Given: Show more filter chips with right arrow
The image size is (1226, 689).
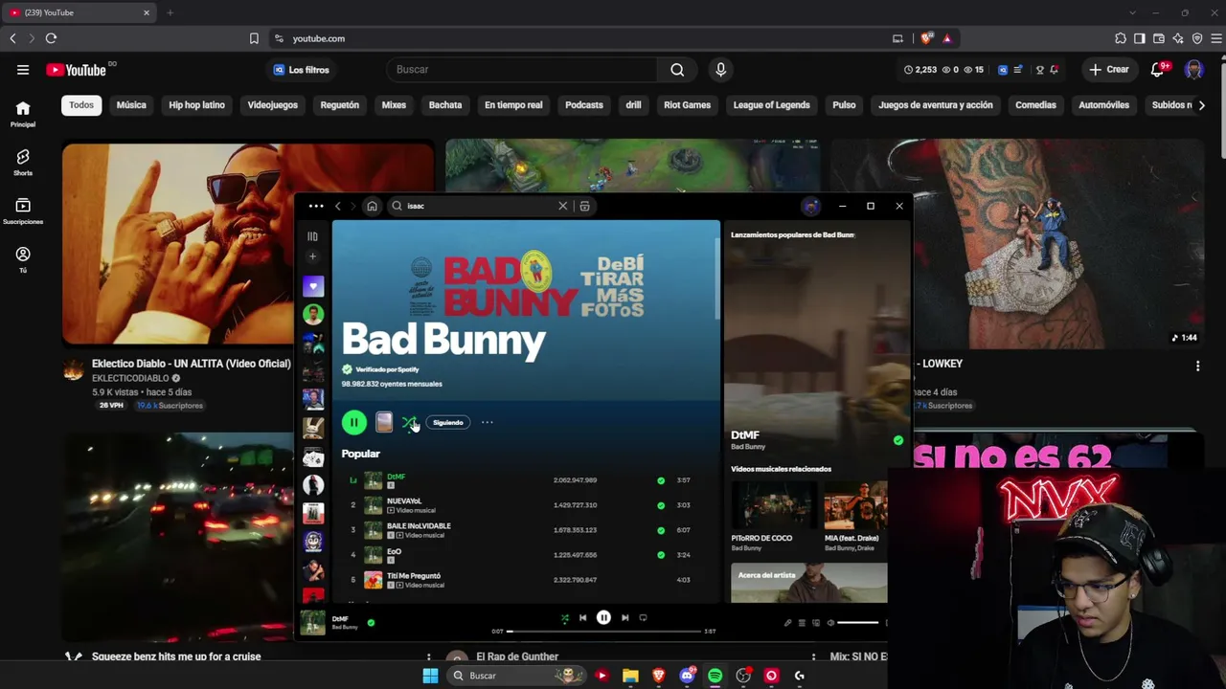Looking at the screenshot, I should (x=1202, y=105).
